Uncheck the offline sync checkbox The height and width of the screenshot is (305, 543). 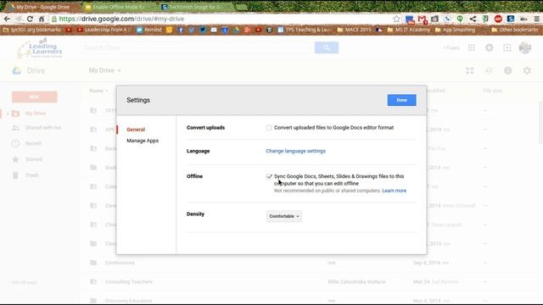point(269,176)
